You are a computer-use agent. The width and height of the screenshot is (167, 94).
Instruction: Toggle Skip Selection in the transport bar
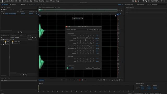(x=85, y=80)
